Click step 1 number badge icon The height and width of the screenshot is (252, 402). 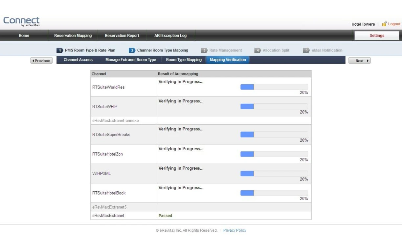tap(60, 51)
